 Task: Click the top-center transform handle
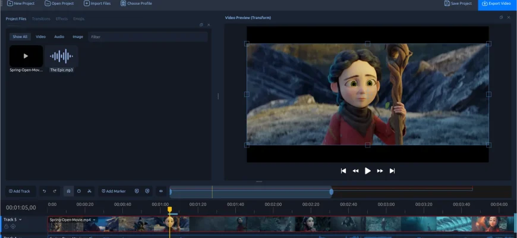(x=368, y=43)
